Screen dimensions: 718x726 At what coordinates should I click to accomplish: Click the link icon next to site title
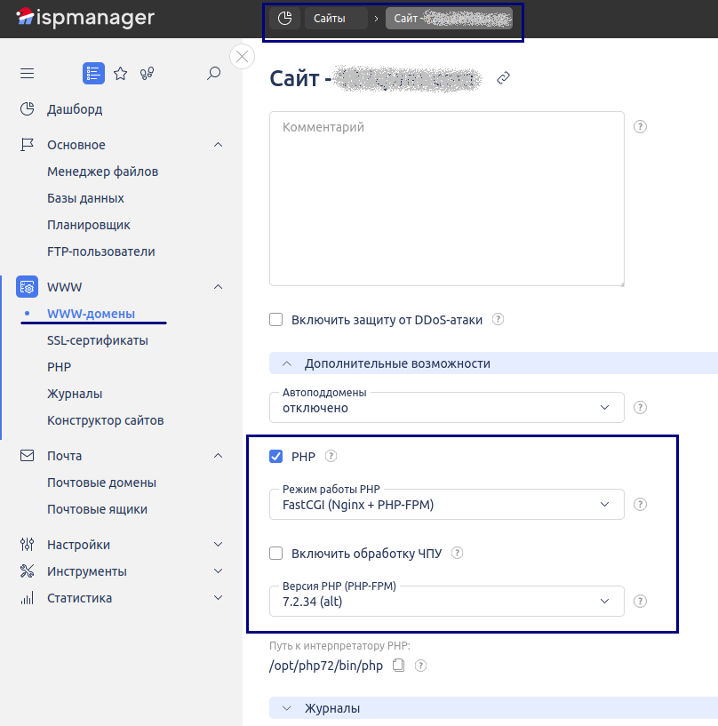(x=503, y=78)
